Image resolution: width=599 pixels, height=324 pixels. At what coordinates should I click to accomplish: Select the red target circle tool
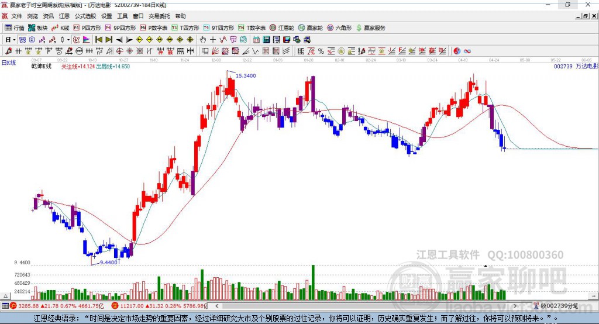click(119, 51)
